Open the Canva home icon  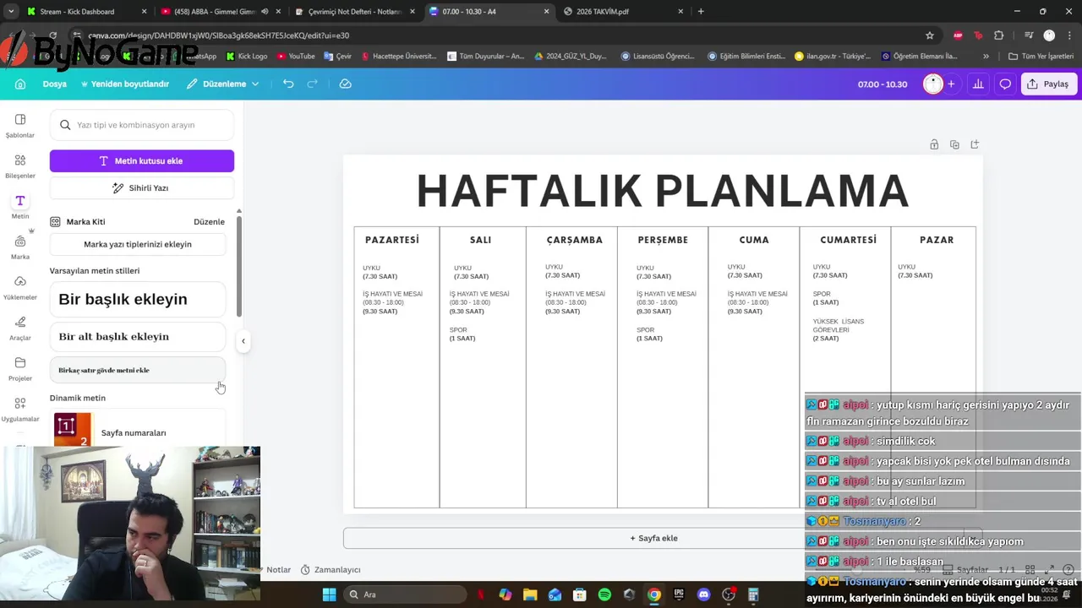point(20,84)
